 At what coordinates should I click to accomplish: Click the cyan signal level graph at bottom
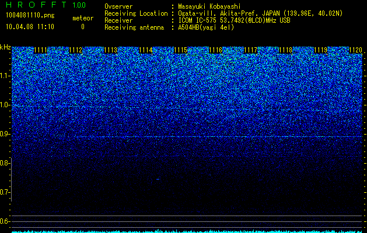tap(187, 231)
